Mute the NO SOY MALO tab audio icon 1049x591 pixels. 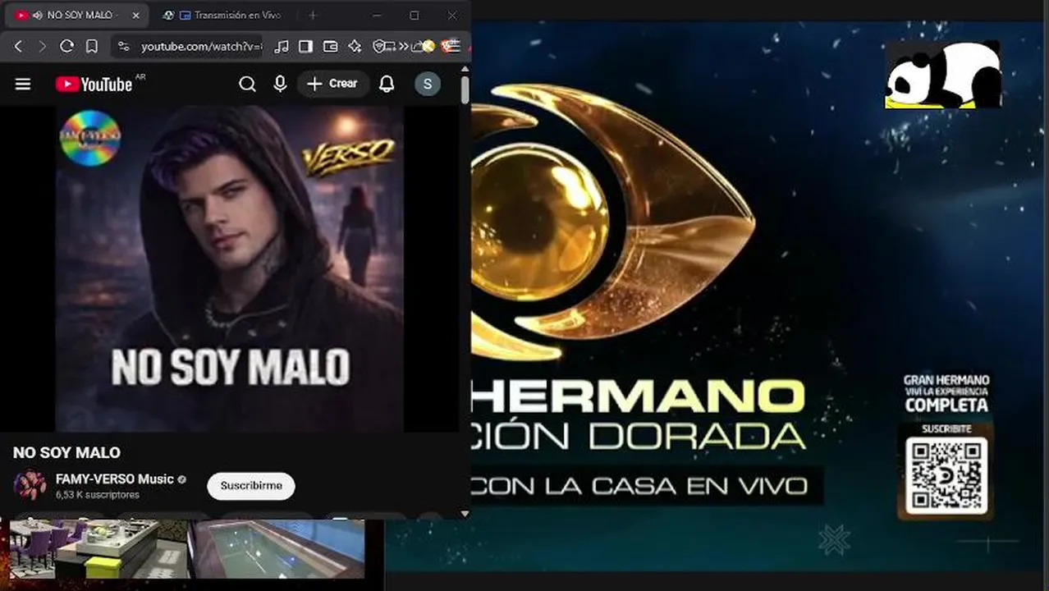[38, 16]
